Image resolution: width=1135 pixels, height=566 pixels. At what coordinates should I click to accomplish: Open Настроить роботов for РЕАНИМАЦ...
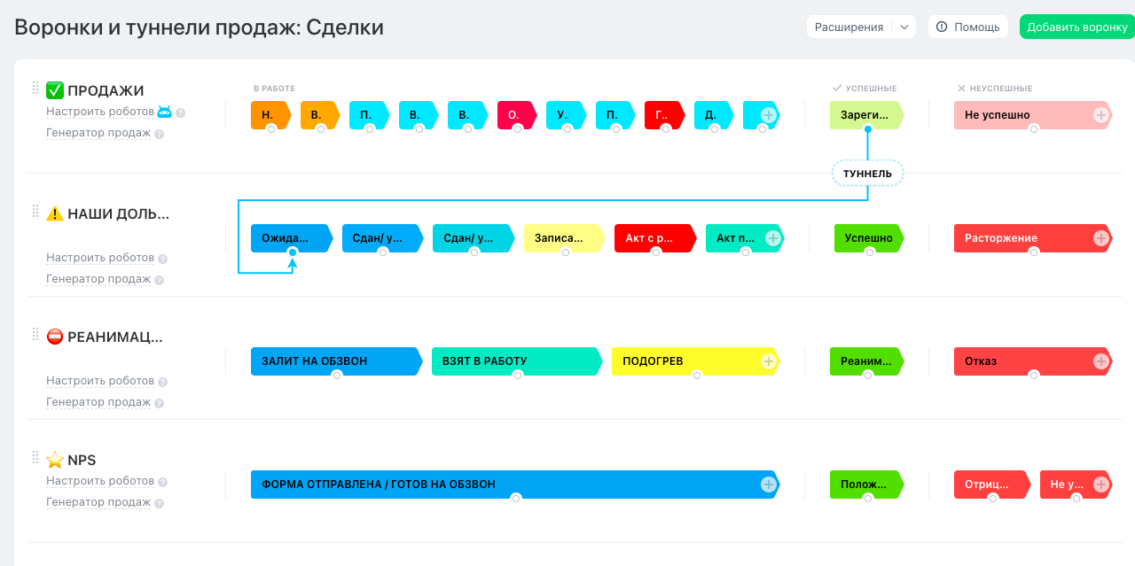click(100, 382)
